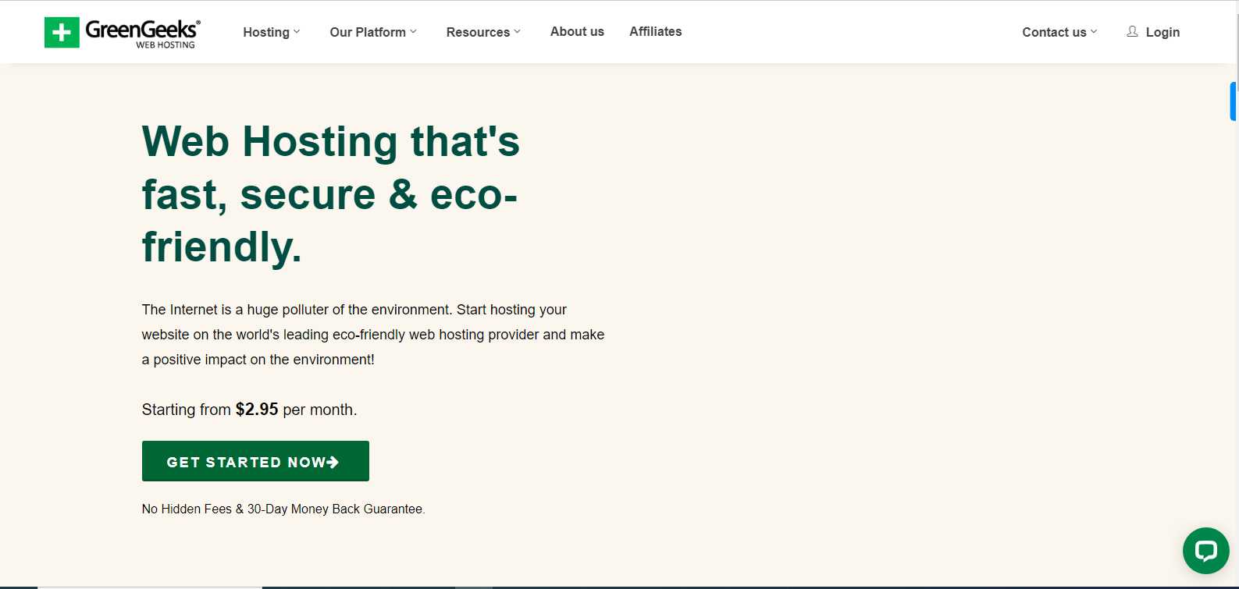The image size is (1239, 589).
Task: Click the "$2.95" price text
Action: [257, 410]
